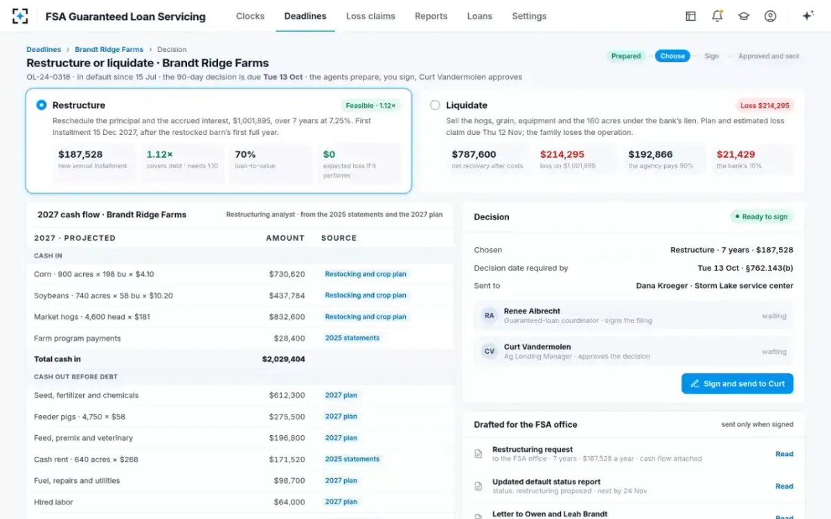Read the Updated default status report
Viewport: 831px width, 519px height.
784,486
